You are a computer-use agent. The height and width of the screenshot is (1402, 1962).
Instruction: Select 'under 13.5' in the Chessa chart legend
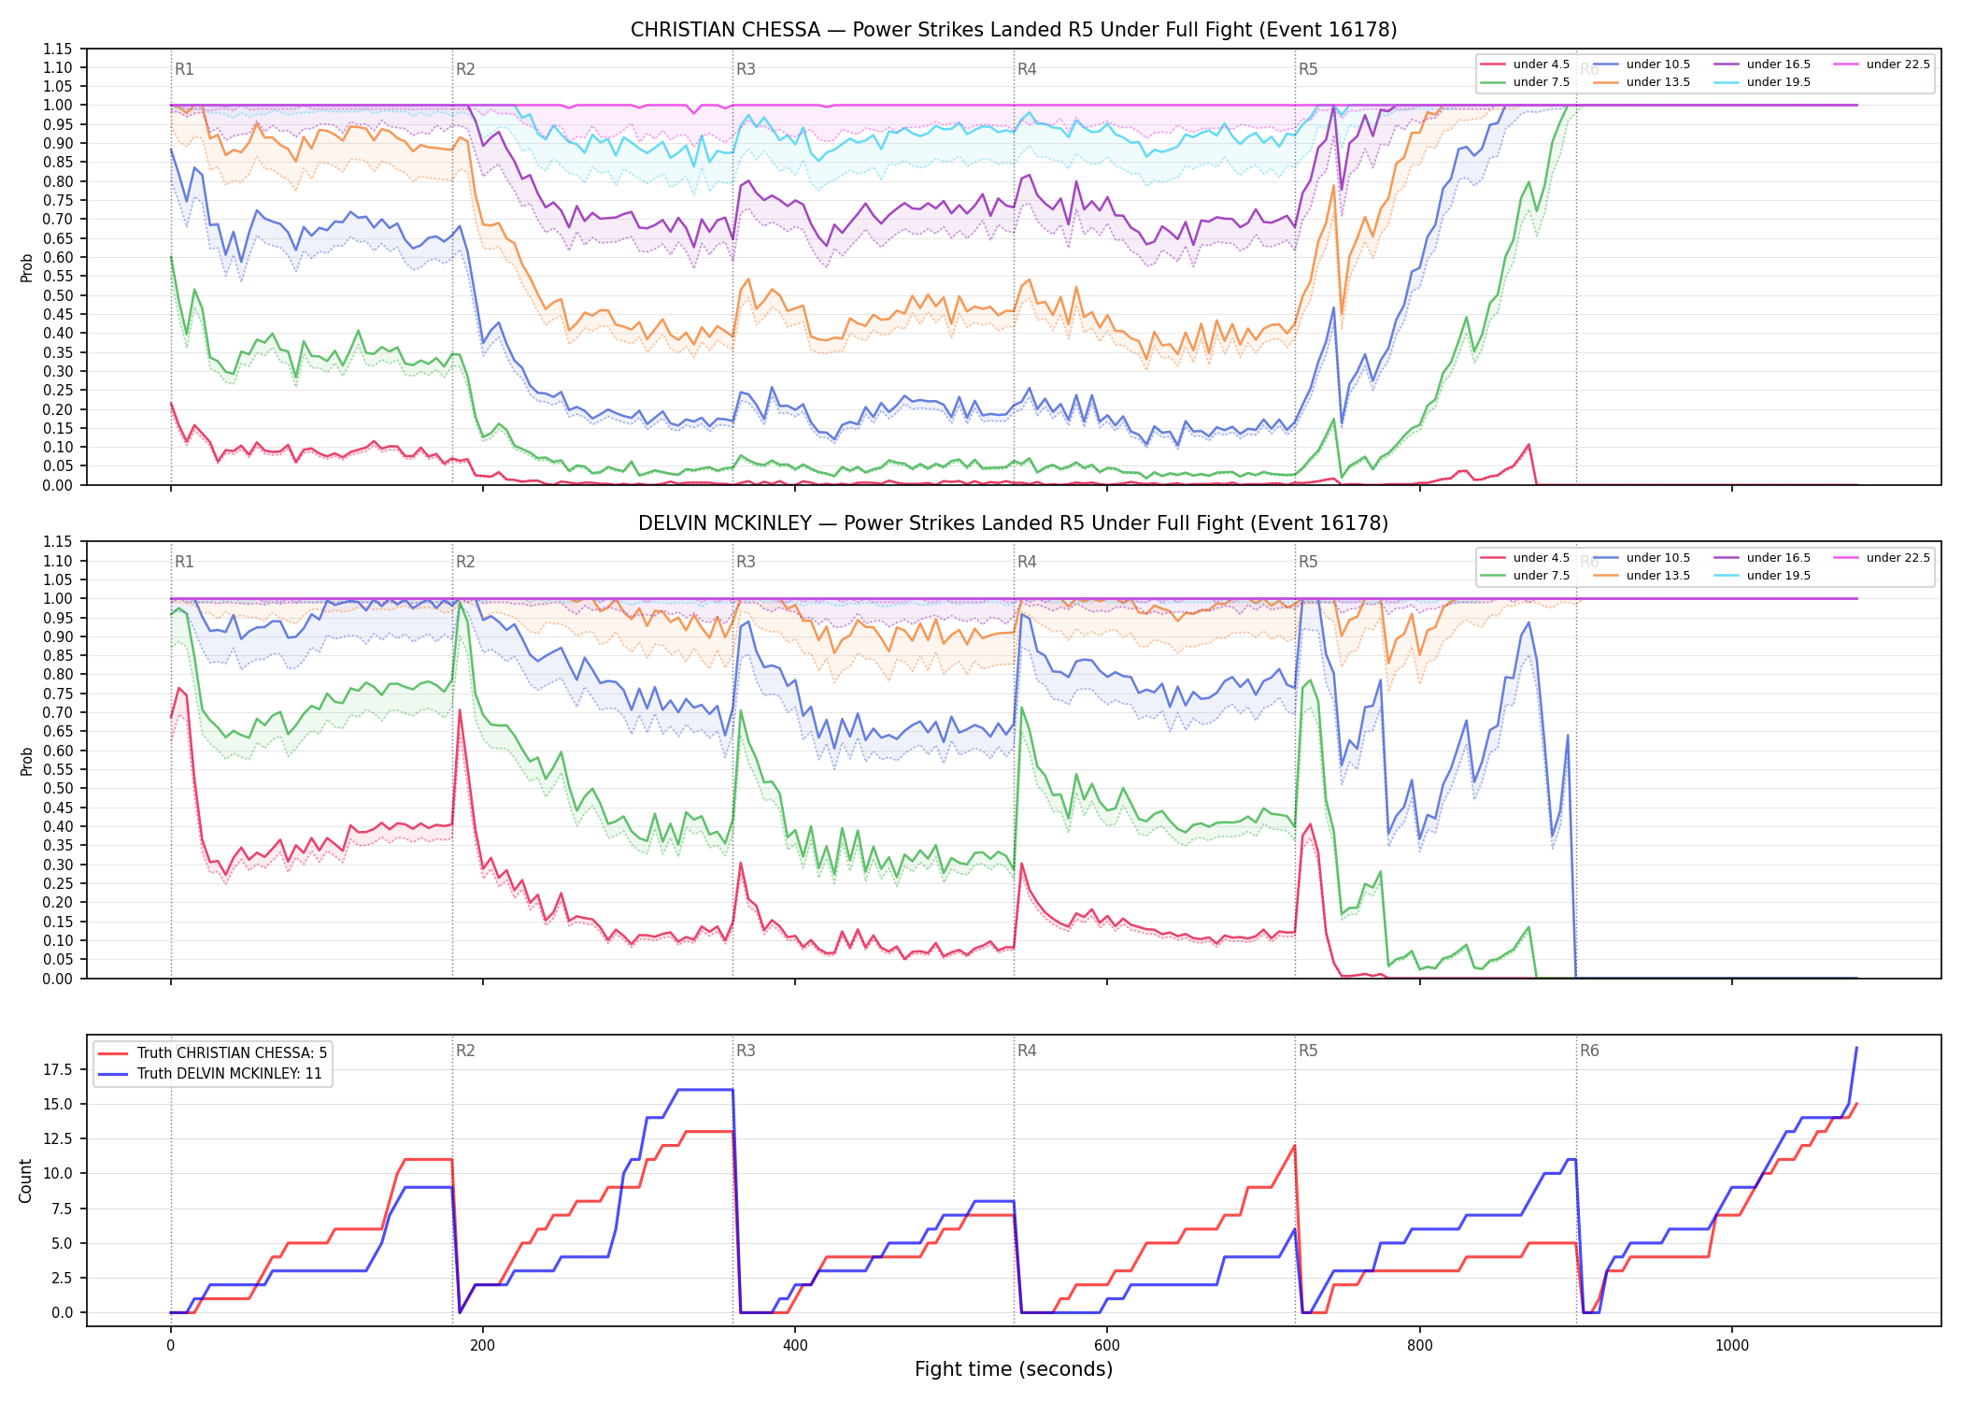(1642, 82)
